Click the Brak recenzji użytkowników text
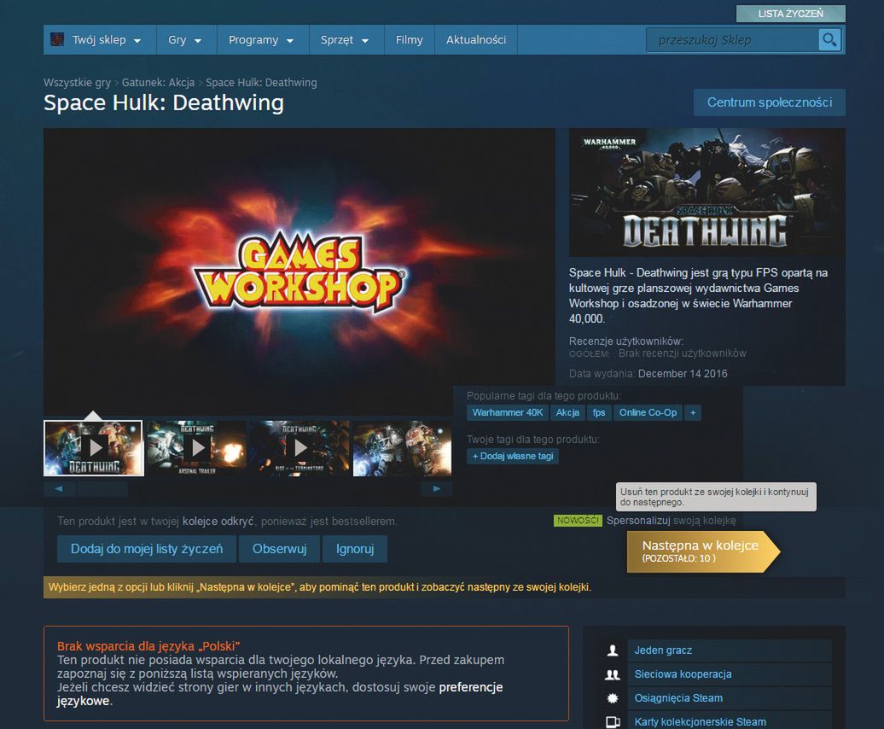The width and height of the screenshot is (884, 729). 682,353
